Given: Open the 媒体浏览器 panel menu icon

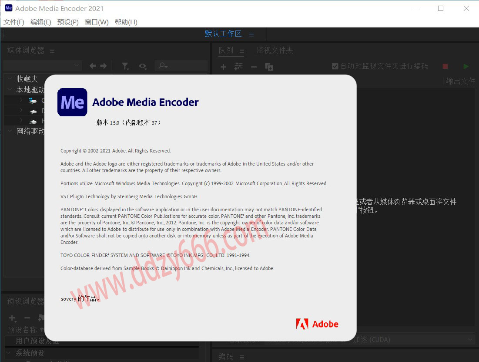Looking at the screenshot, I should [52, 51].
